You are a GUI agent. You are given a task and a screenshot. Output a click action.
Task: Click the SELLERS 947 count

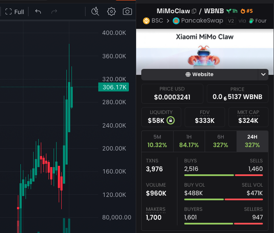[257, 217]
